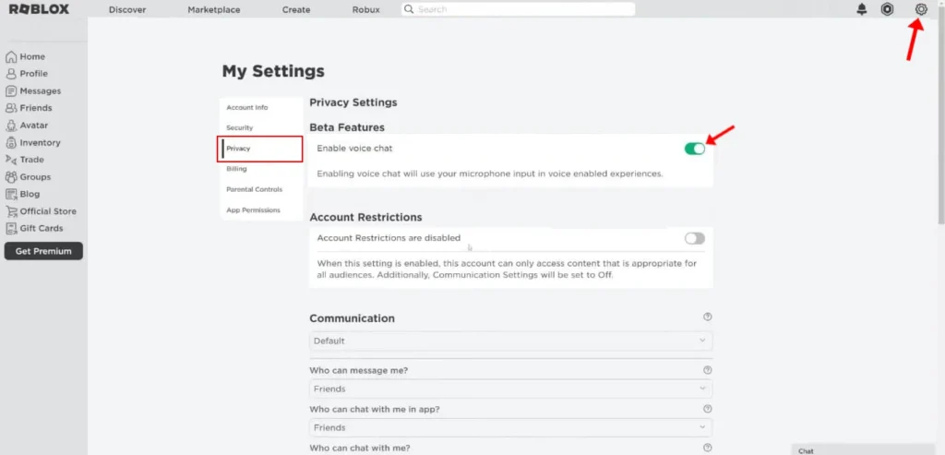Click the Home sidebar icon
Screen dimensions: 945x455
(11, 56)
